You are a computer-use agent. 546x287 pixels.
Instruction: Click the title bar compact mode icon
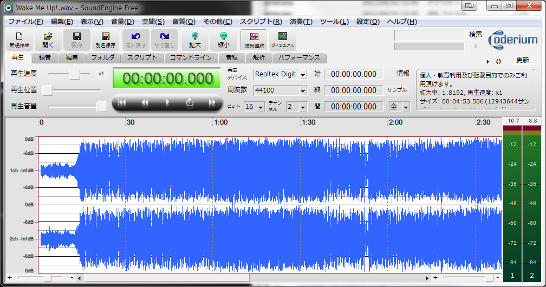pyautogui.click(x=470, y=5)
